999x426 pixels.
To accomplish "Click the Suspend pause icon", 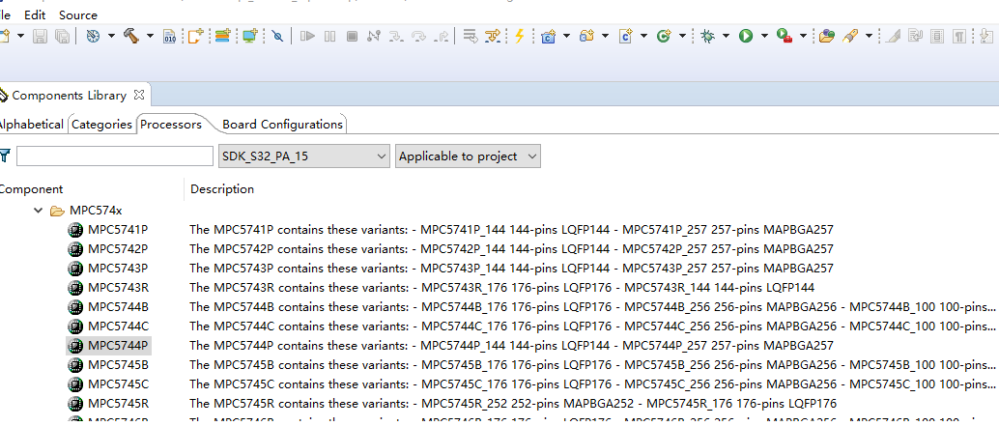I will tap(329, 37).
